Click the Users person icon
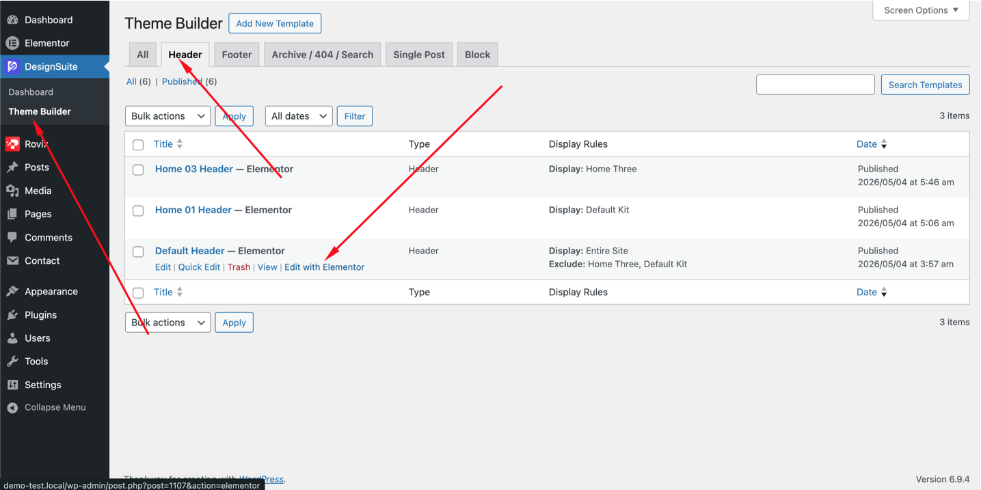Viewport: 981px width, 490px height. (x=12, y=338)
